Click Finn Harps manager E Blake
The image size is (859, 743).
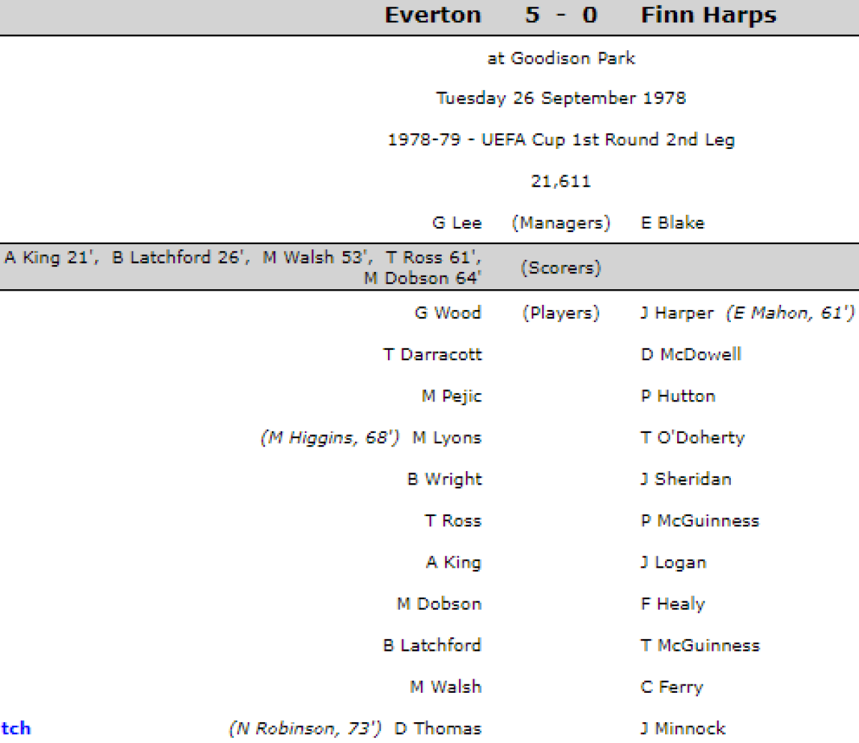[x=672, y=223]
